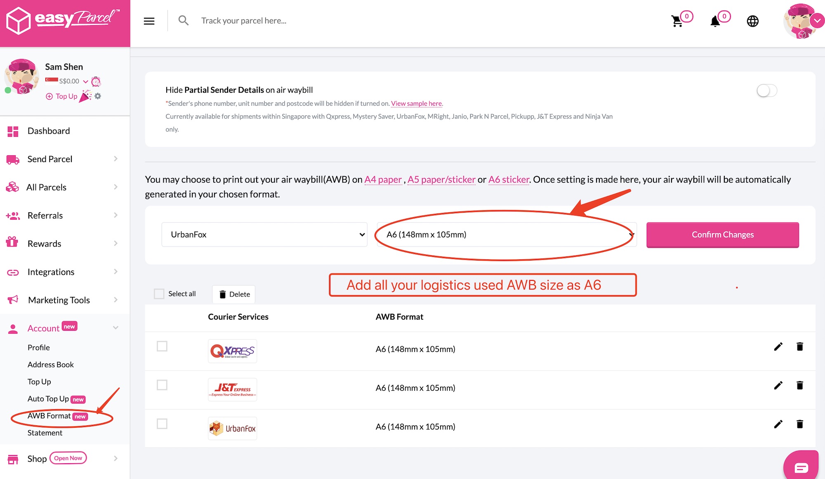The image size is (825, 479).
Task: Click the UrbanFox row trash icon
Action: point(799,424)
